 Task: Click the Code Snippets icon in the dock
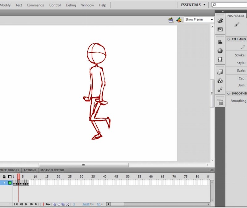coord(220,72)
